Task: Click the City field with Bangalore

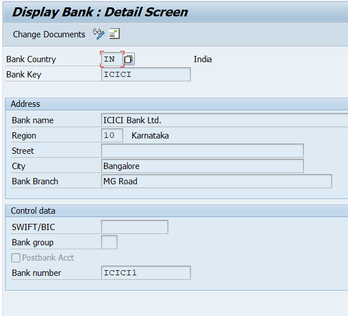Action: [202, 166]
